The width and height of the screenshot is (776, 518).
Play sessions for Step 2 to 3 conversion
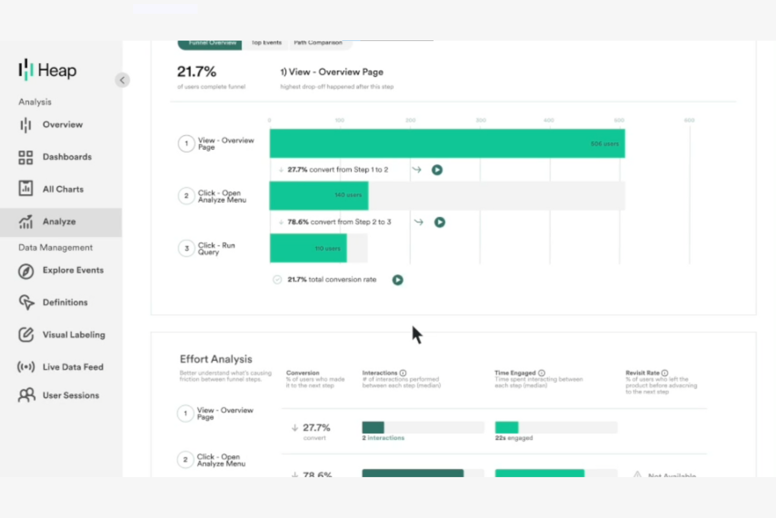click(x=439, y=223)
